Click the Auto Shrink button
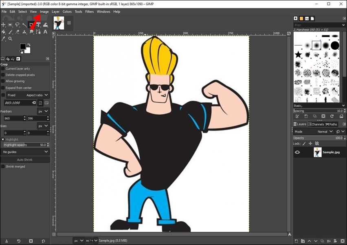347x245 pixels. pyautogui.click(x=25, y=160)
